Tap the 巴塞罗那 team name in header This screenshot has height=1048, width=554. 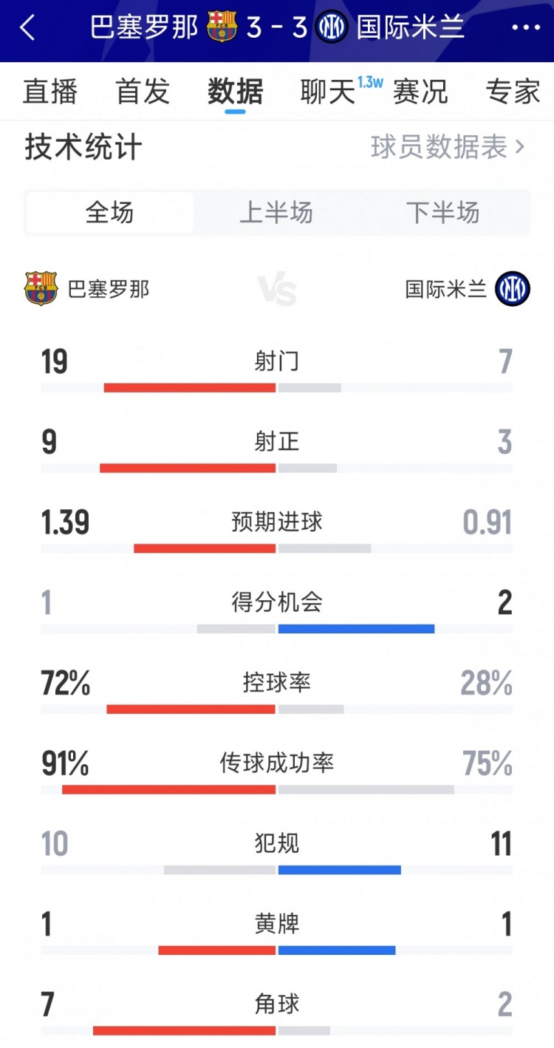[x=144, y=27]
